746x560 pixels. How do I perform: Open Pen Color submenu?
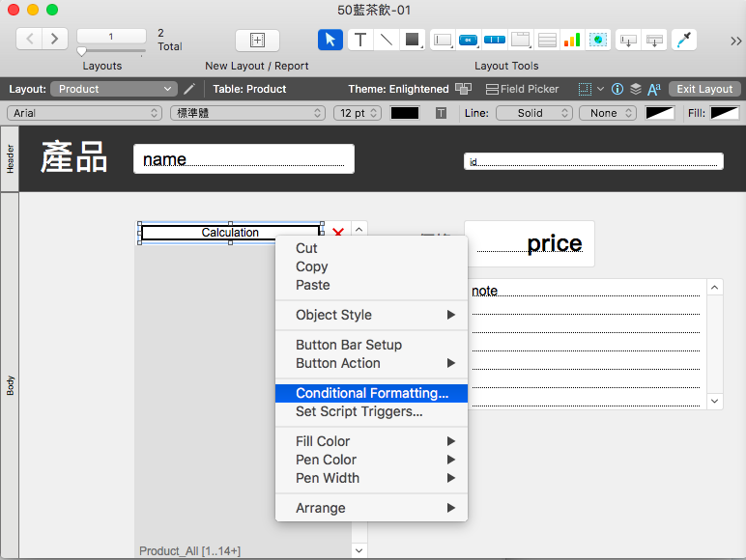point(371,460)
